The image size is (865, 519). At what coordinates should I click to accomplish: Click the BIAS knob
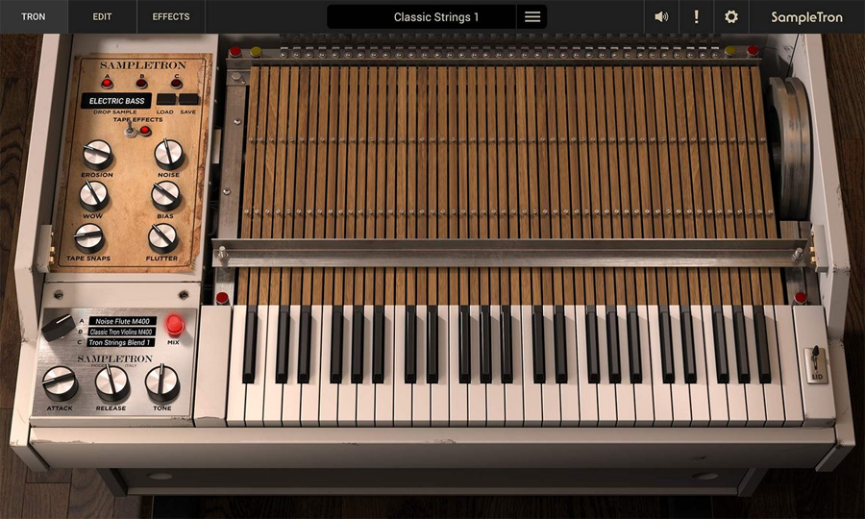[165, 196]
